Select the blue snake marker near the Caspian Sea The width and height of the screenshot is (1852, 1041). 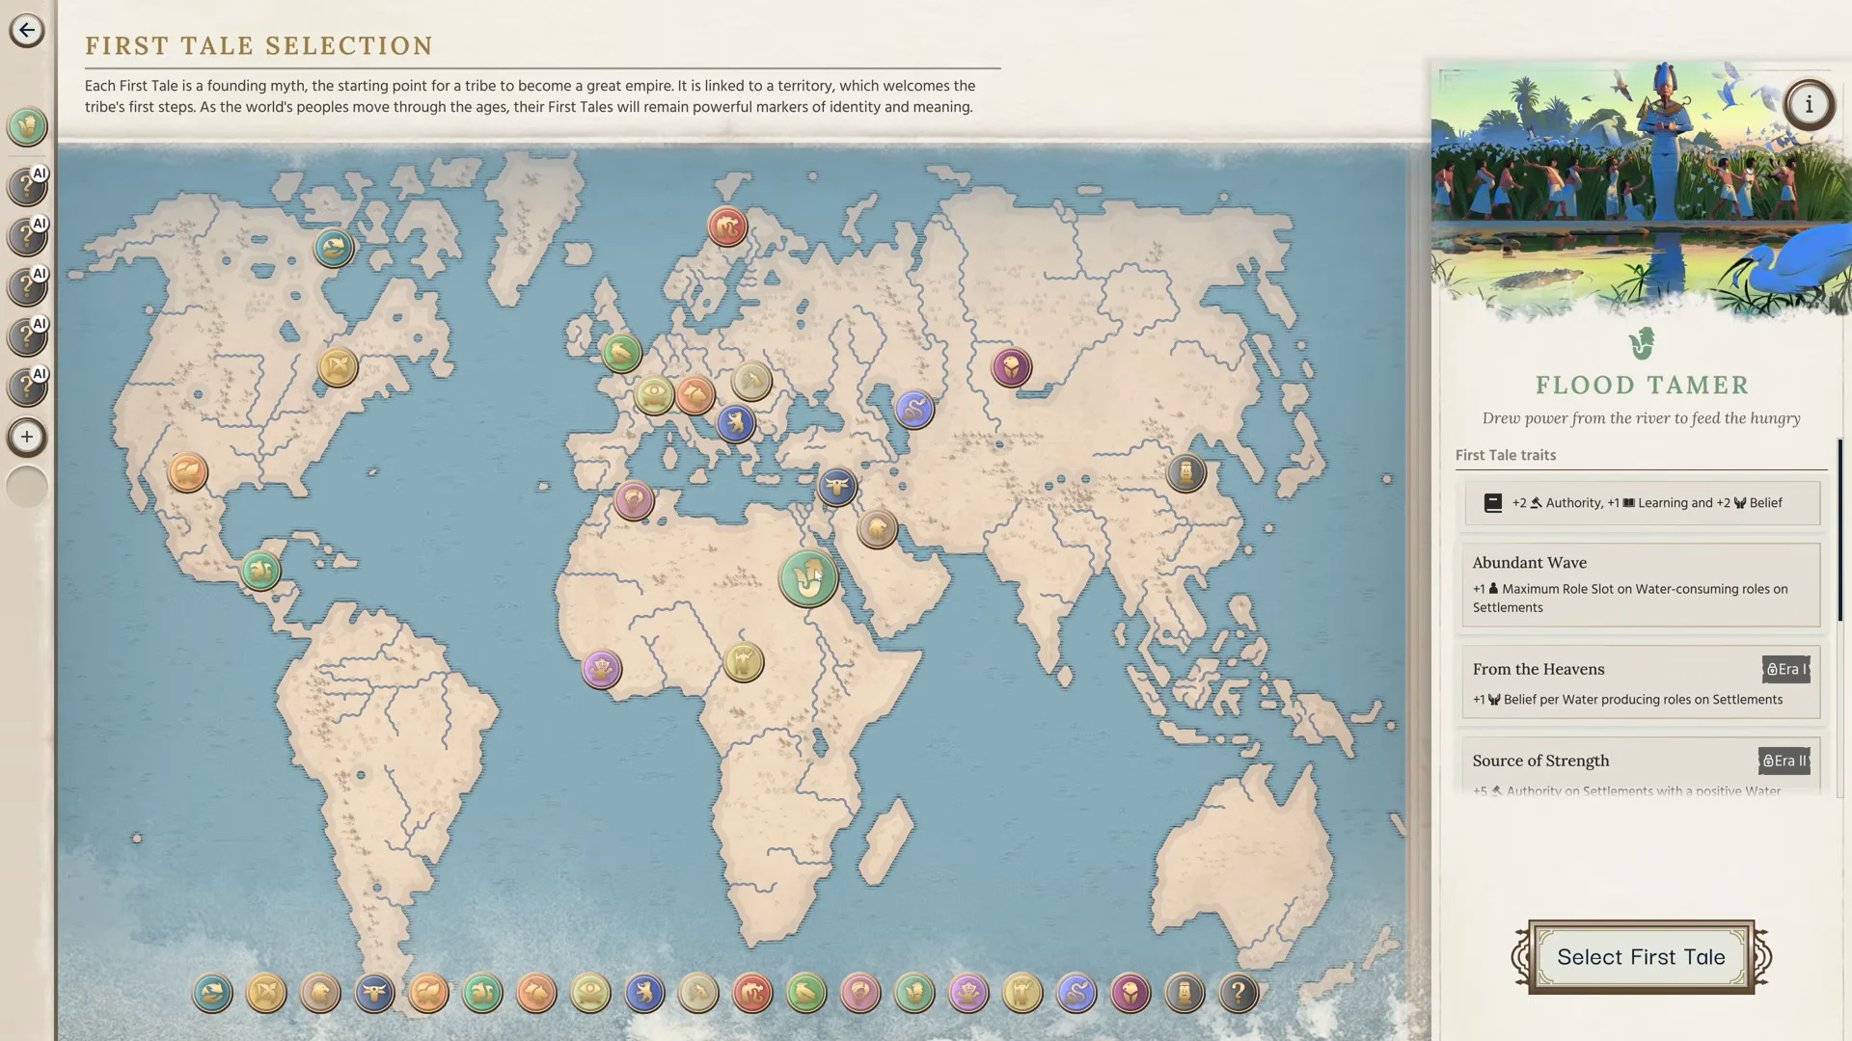coord(913,410)
